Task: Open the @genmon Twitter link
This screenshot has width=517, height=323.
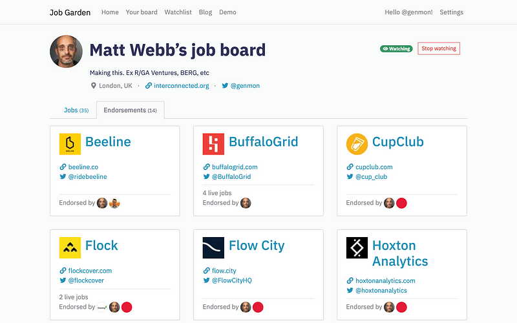Action: [245, 86]
